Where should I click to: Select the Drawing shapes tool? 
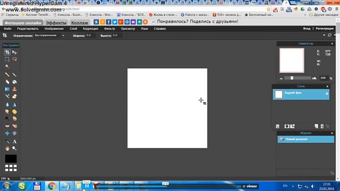pyautogui.click(x=14, y=96)
